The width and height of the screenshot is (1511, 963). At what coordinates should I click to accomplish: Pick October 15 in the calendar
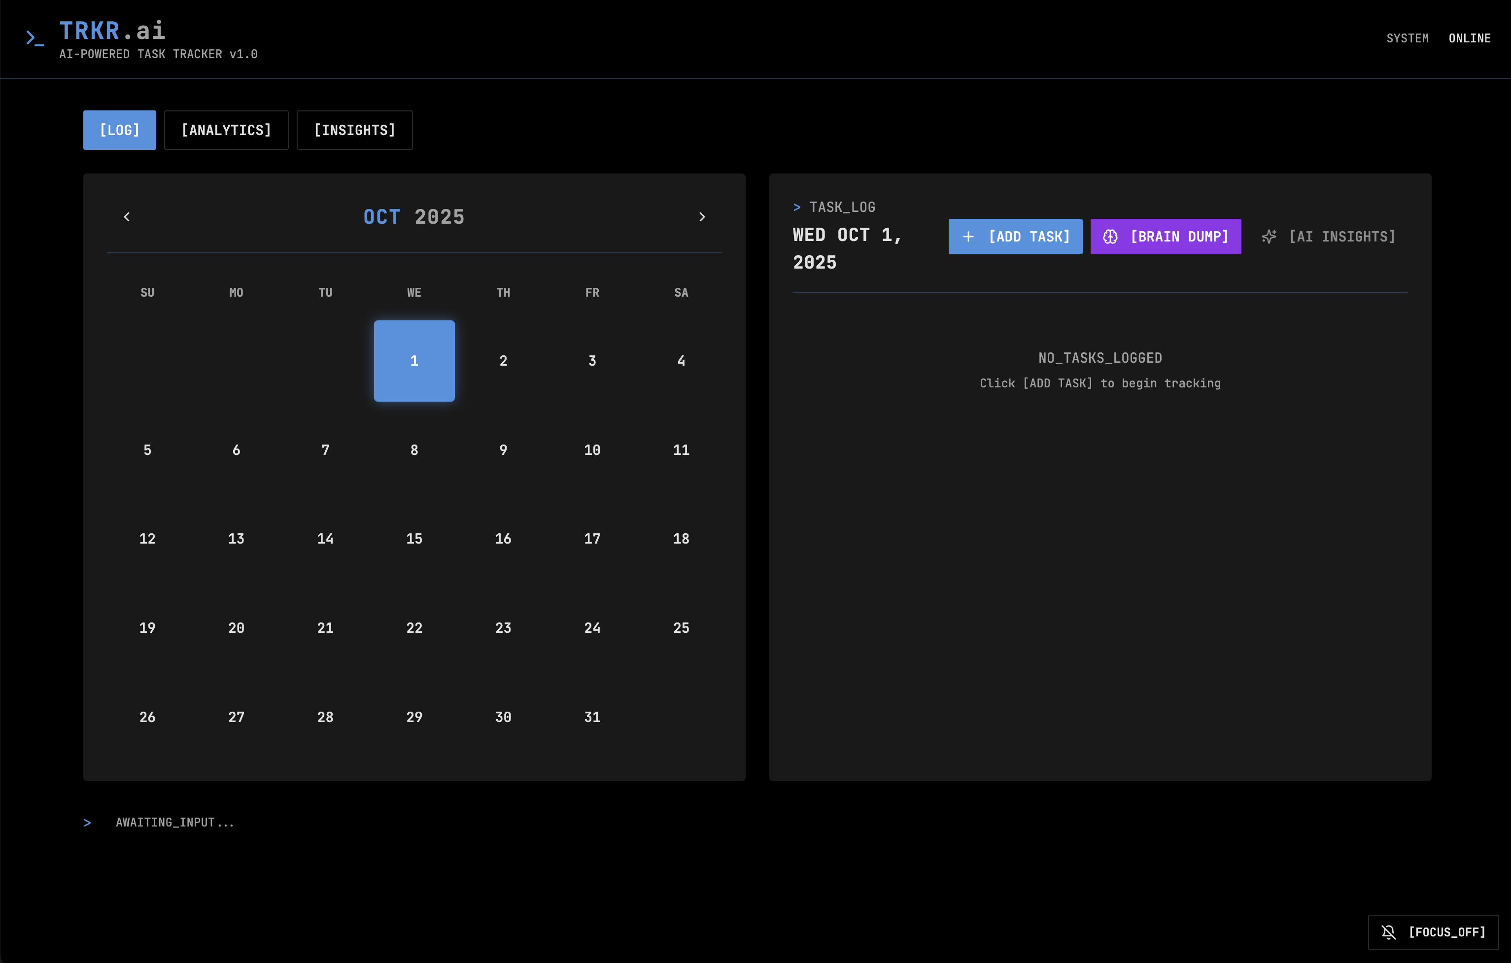414,539
